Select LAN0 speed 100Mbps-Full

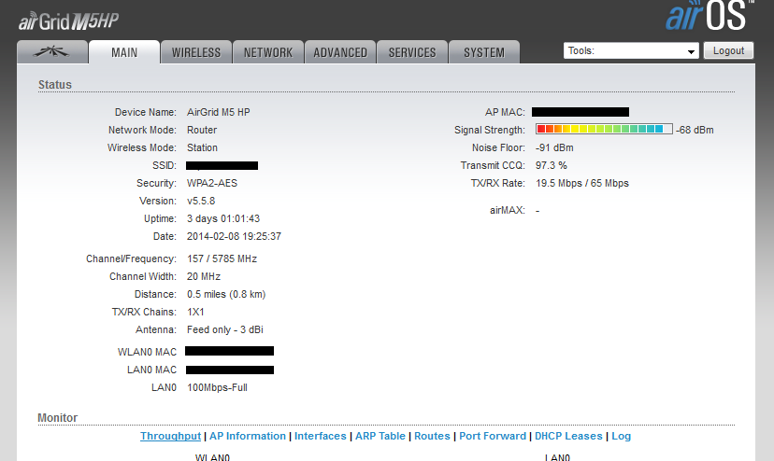pos(217,387)
